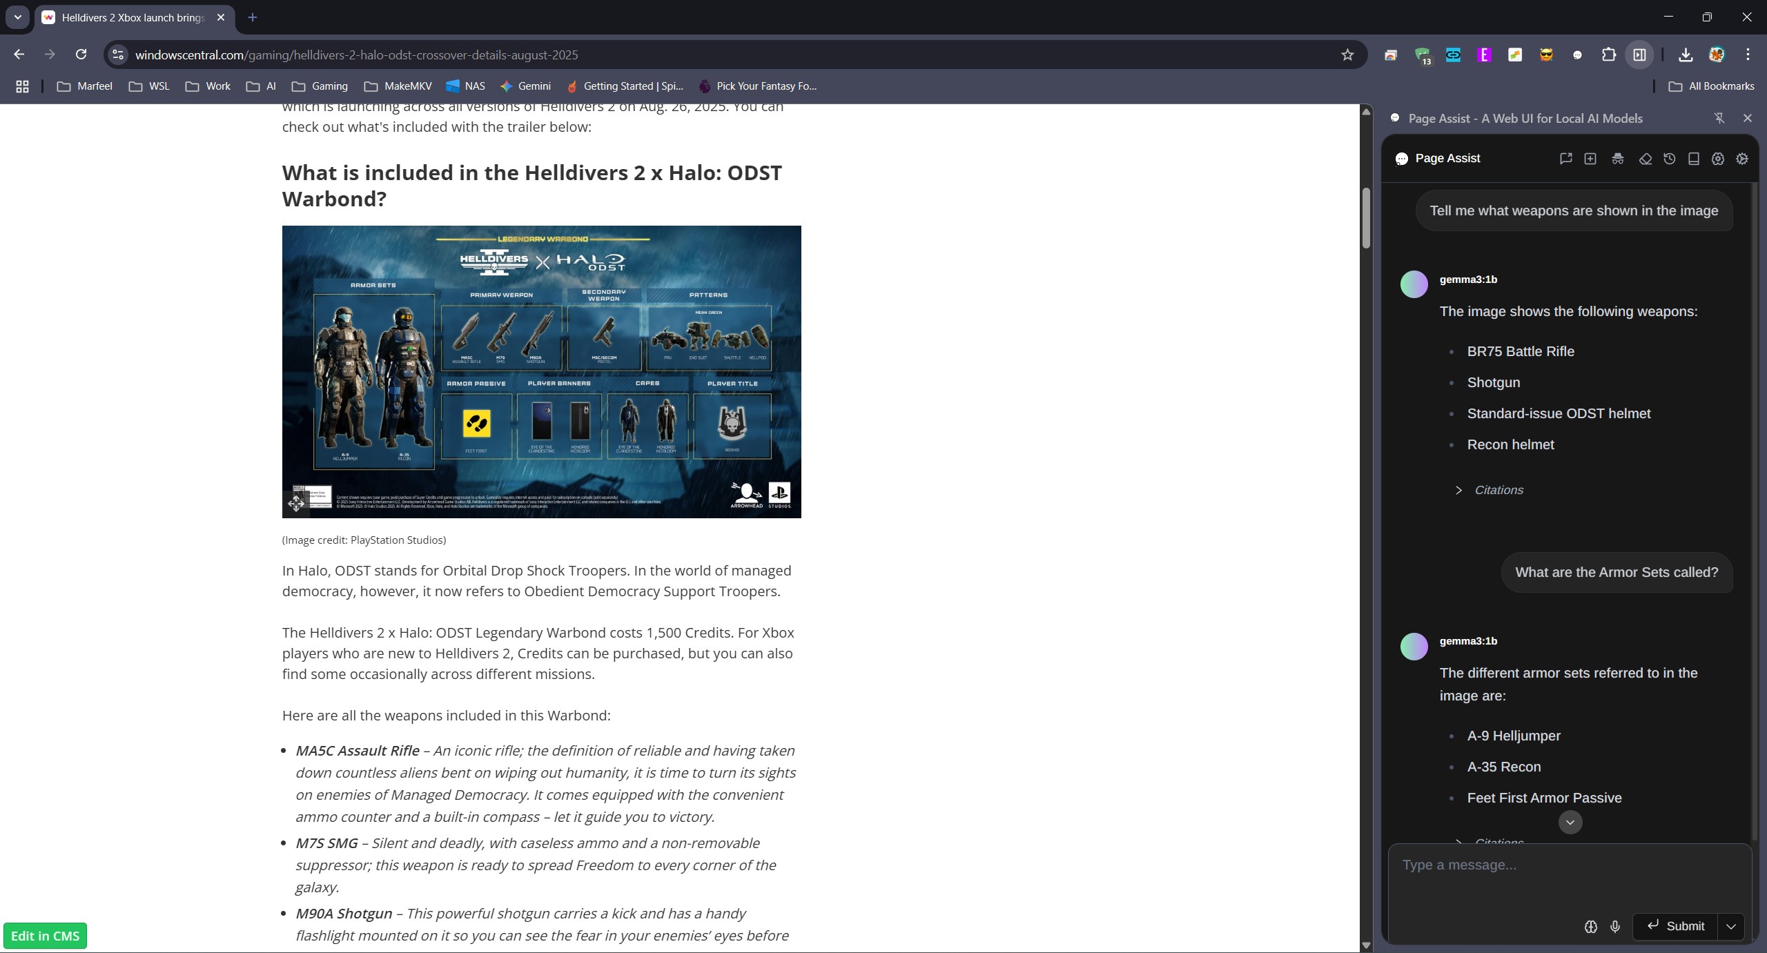The height and width of the screenshot is (953, 1767).
Task: Open Getting Started Spi... bookmark
Action: click(x=625, y=86)
